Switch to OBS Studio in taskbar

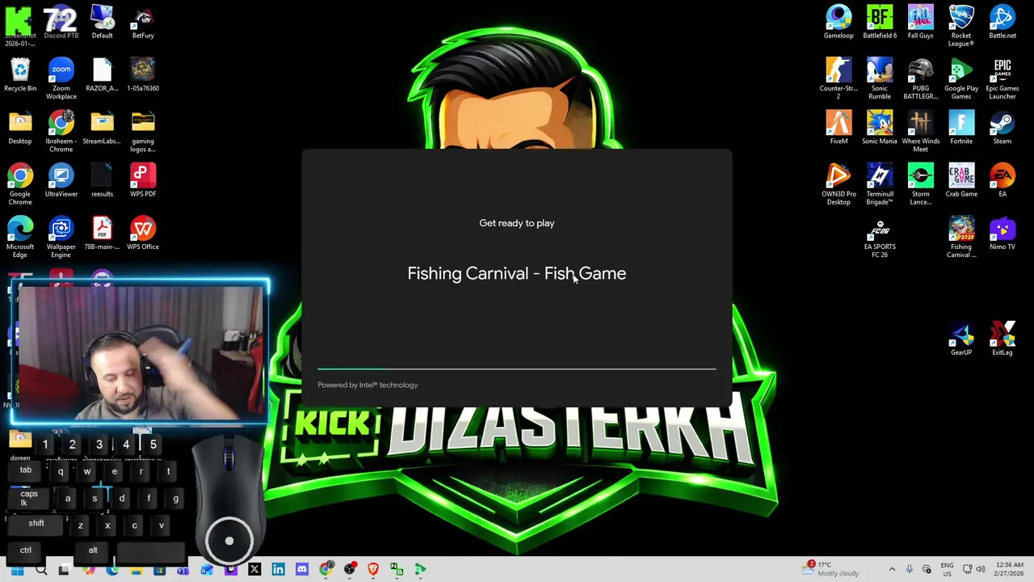click(x=349, y=569)
